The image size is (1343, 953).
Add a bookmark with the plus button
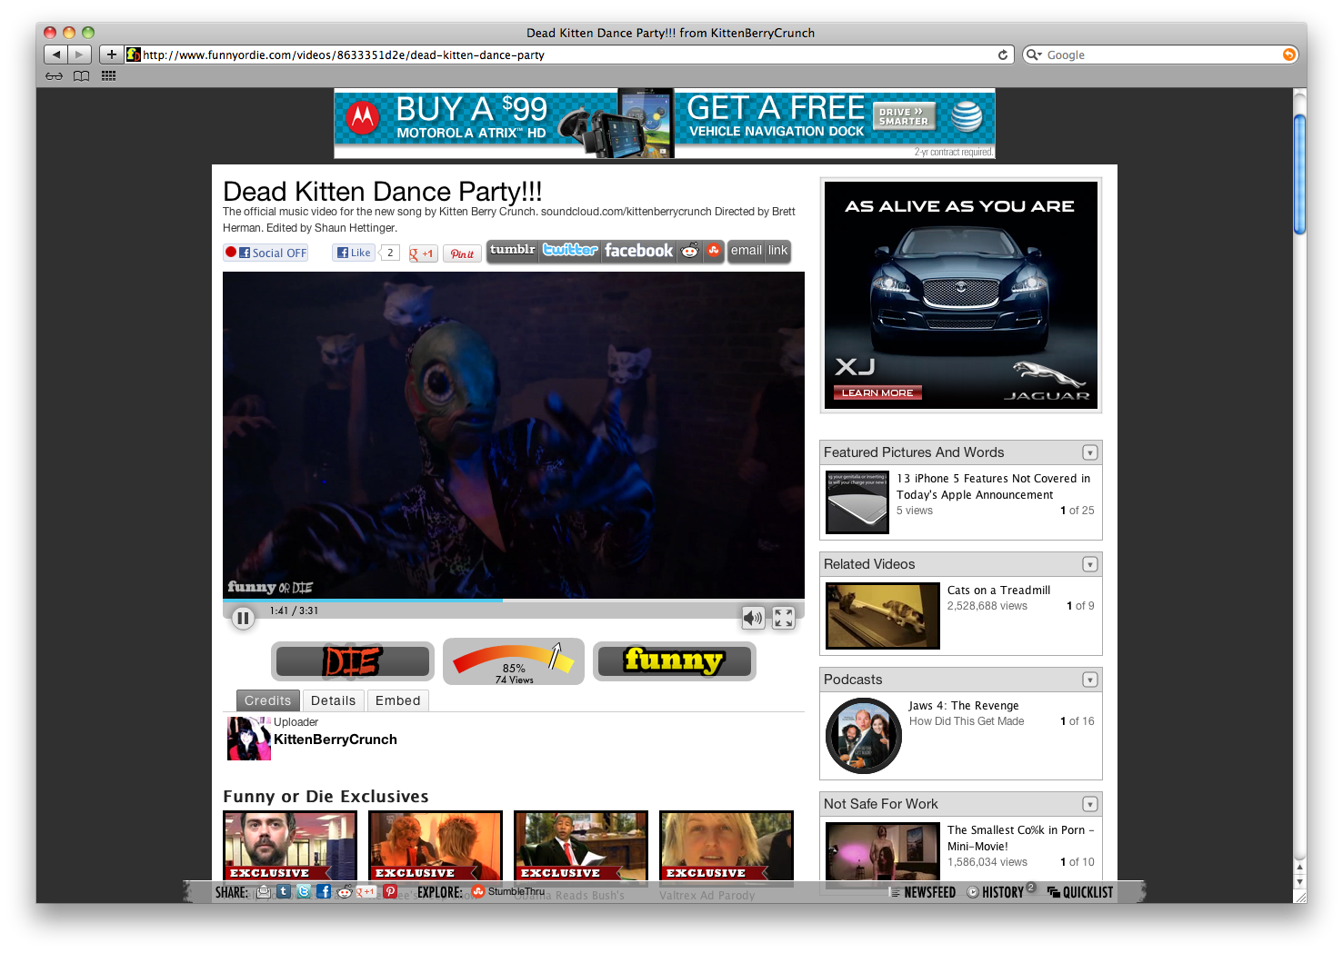[111, 55]
